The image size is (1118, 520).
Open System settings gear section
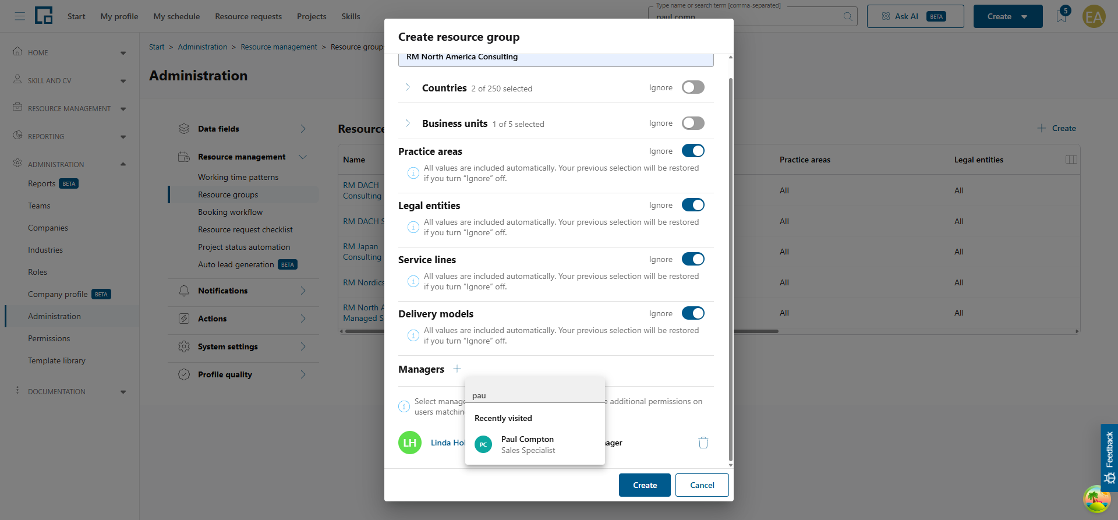pos(243,346)
